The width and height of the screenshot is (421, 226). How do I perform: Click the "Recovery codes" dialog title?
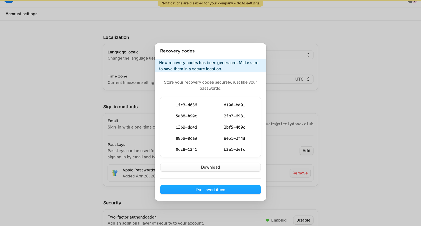pyautogui.click(x=177, y=51)
